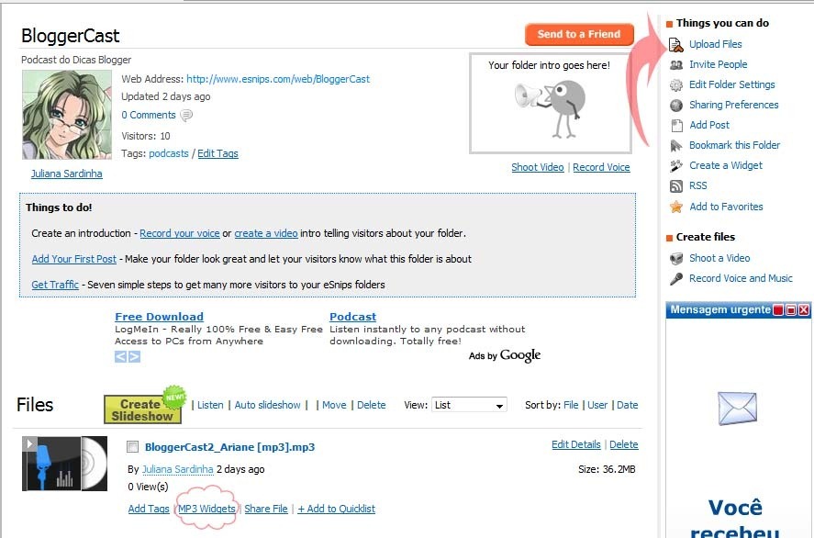The height and width of the screenshot is (538, 814).
Task: Click the Move files action
Action: point(334,405)
